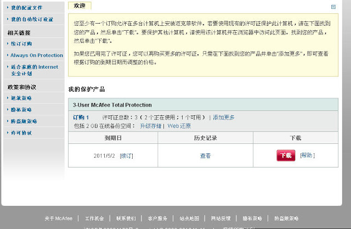Open the 欢迎 tab
The width and height of the screenshot is (351, 229).
click(x=80, y=5)
